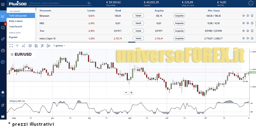Toggle price alert bell for NEO
This screenshot has width=256, height=127.
(x=248, y=23)
